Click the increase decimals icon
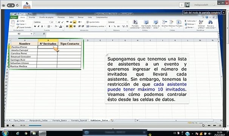 [123, 26]
